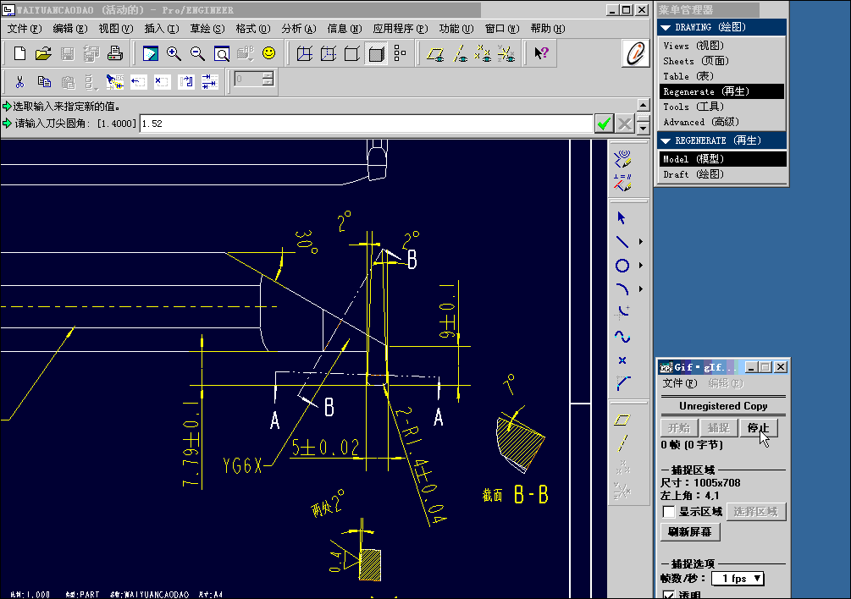The width and height of the screenshot is (851, 599).
Task: Tick the 显示区域 checkbox
Action: tap(669, 512)
